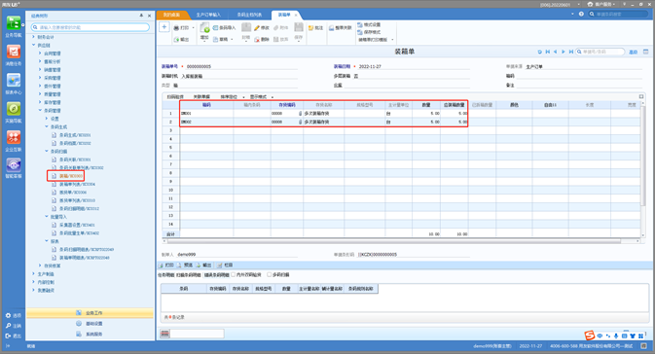Click the table horizontal scrollbar
655x354 pixels.
(394, 241)
